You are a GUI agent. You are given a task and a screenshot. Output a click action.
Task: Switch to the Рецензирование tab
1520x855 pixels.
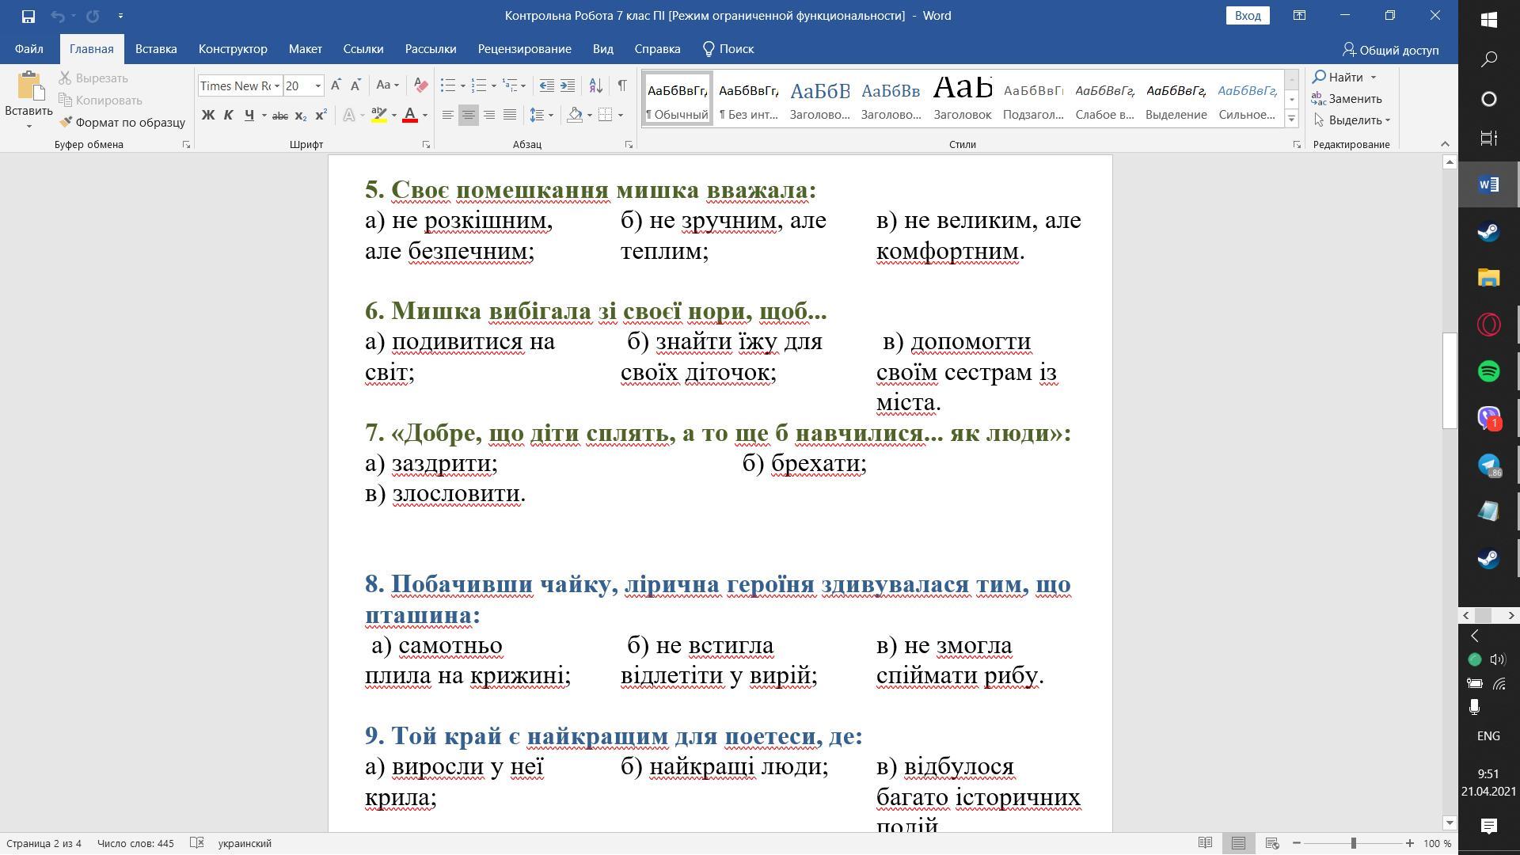click(x=525, y=49)
